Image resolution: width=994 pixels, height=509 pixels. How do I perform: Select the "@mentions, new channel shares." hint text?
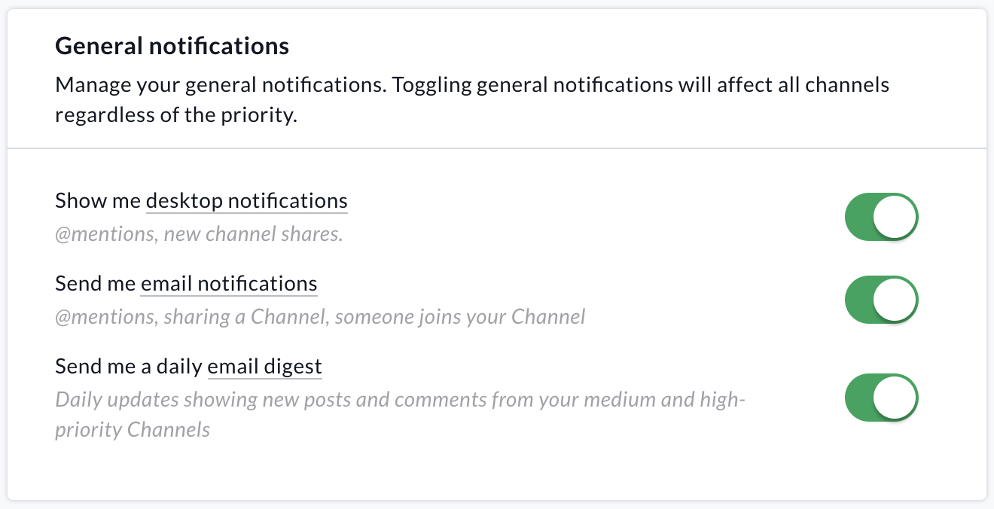click(199, 234)
